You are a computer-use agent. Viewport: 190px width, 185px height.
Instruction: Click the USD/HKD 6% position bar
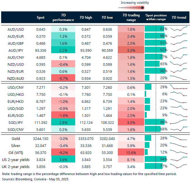[x=146, y=94]
